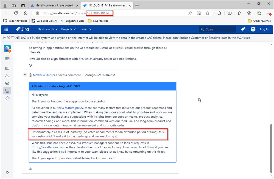Activate Read Aloud icon in address bar
This screenshot has width=274, height=179.
click(x=190, y=13)
